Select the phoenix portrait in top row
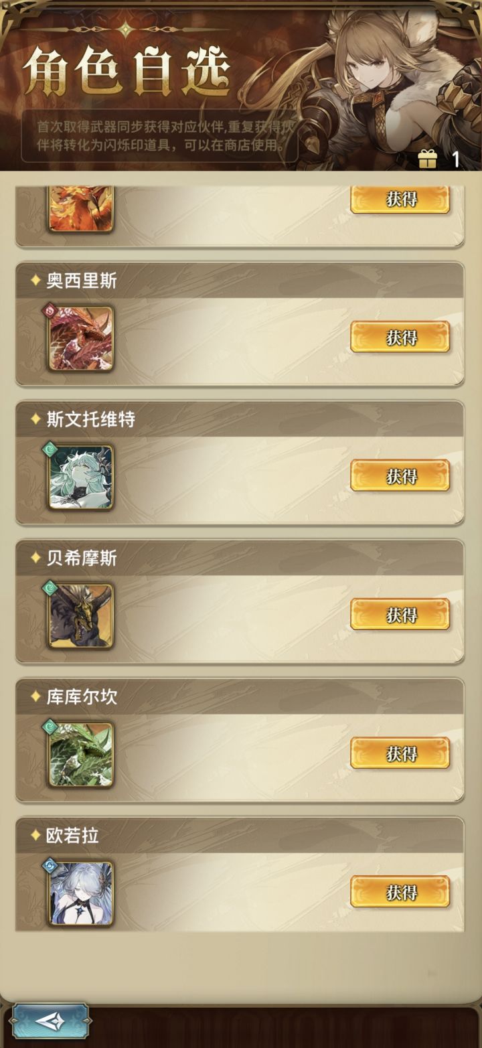The width and height of the screenshot is (482, 1048). coord(80,209)
